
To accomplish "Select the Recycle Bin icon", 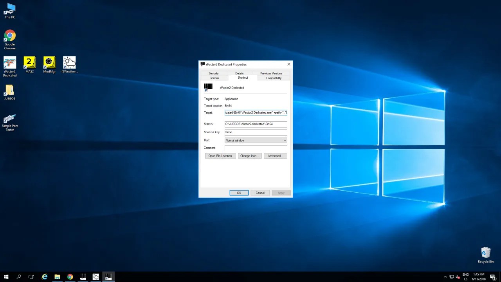I will (x=486, y=255).
